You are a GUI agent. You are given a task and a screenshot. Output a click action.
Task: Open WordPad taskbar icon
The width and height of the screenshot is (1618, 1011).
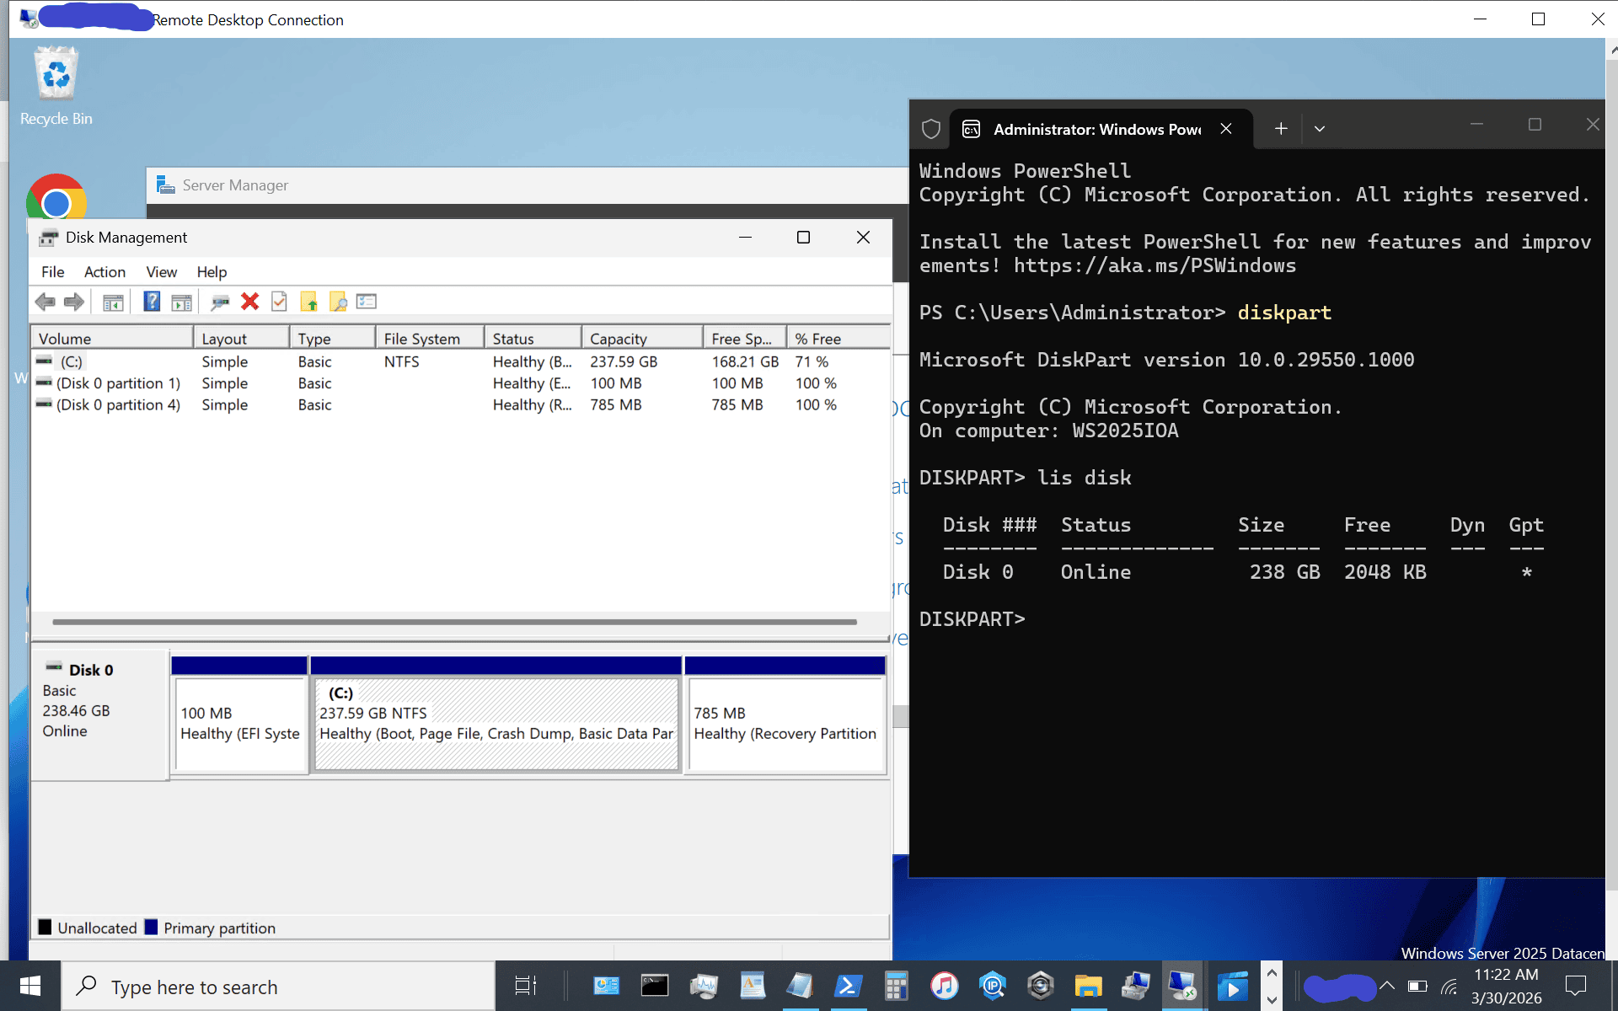pos(753,986)
